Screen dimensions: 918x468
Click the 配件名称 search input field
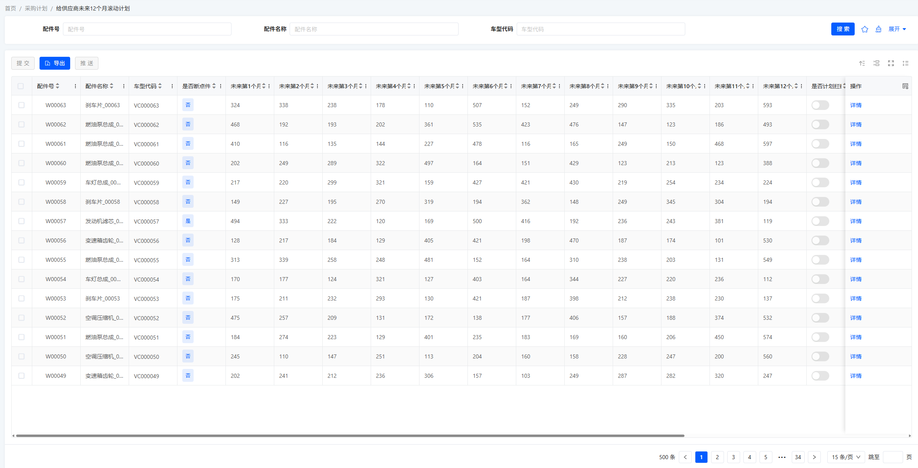tap(373, 29)
